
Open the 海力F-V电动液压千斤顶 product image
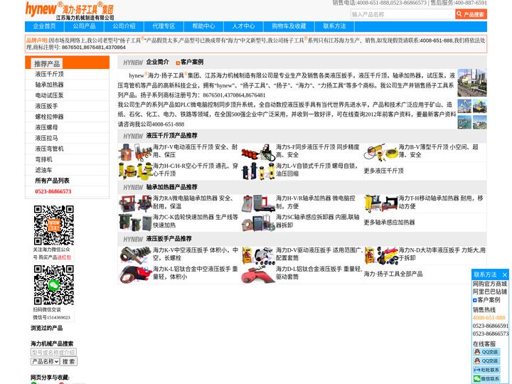[x=135, y=152]
